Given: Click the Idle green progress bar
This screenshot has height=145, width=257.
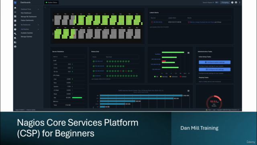Looking at the screenshot, I should [x=77, y=97].
